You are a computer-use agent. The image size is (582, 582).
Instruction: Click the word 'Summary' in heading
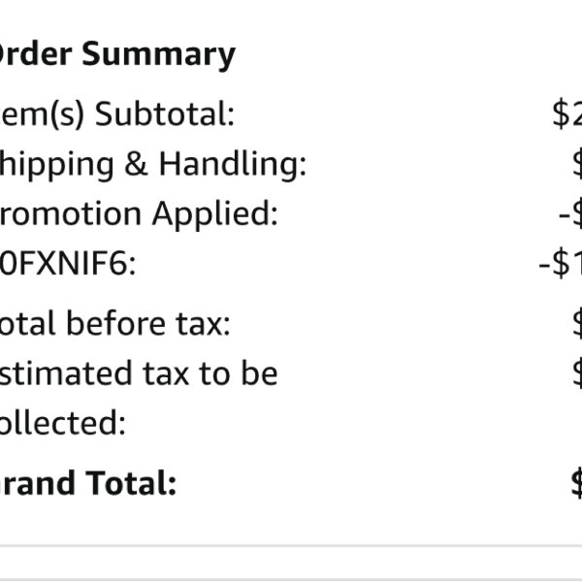pyautogui.click(x=158, y=55)
